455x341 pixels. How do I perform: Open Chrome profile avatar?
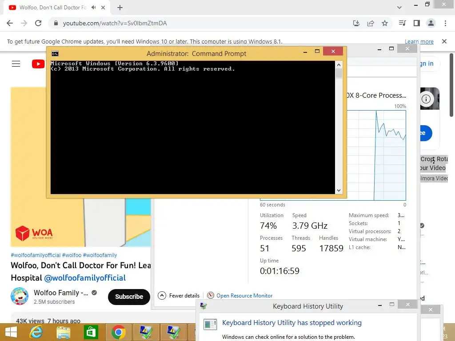click(x=431, y=23)
